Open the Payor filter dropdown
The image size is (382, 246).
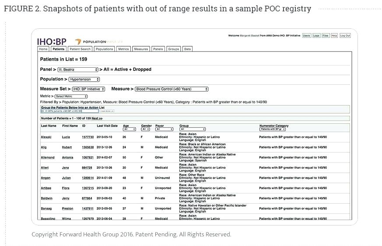coord(164,129)
